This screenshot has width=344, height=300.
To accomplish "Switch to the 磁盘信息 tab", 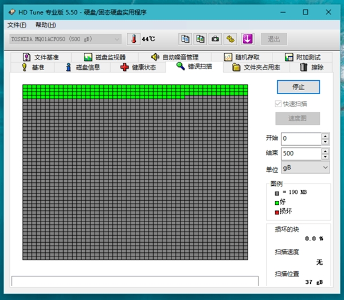I will tap(83, 67).
